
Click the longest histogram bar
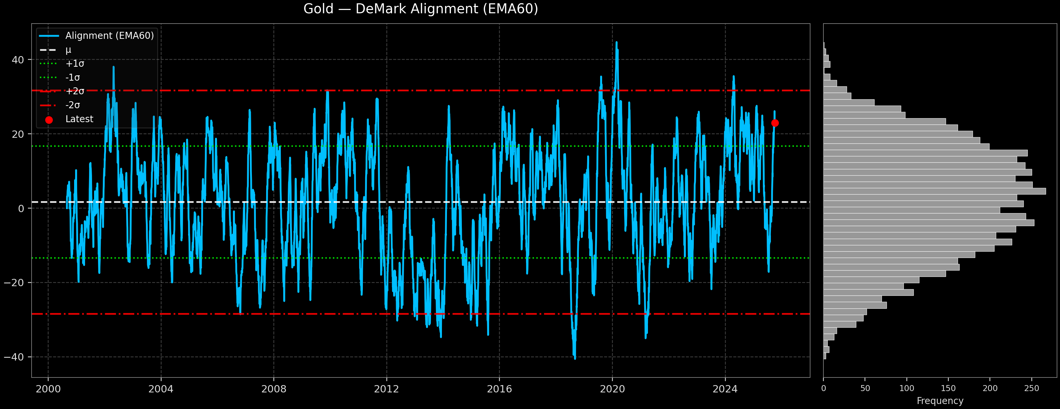click(934, 191)
